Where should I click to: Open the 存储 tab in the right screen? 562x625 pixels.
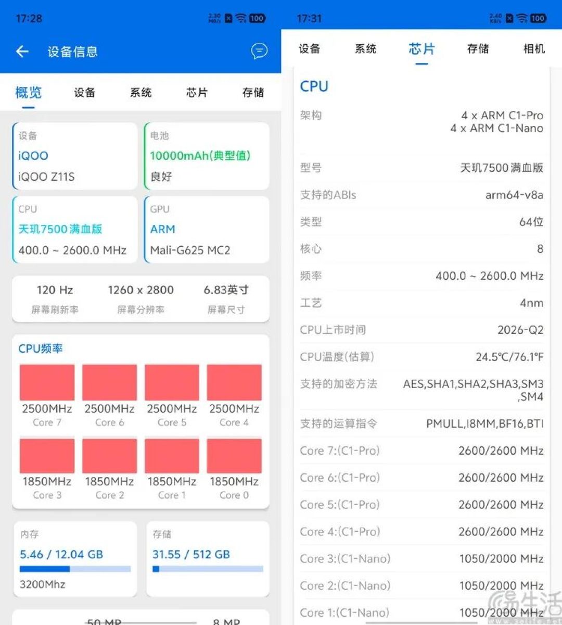478,49
